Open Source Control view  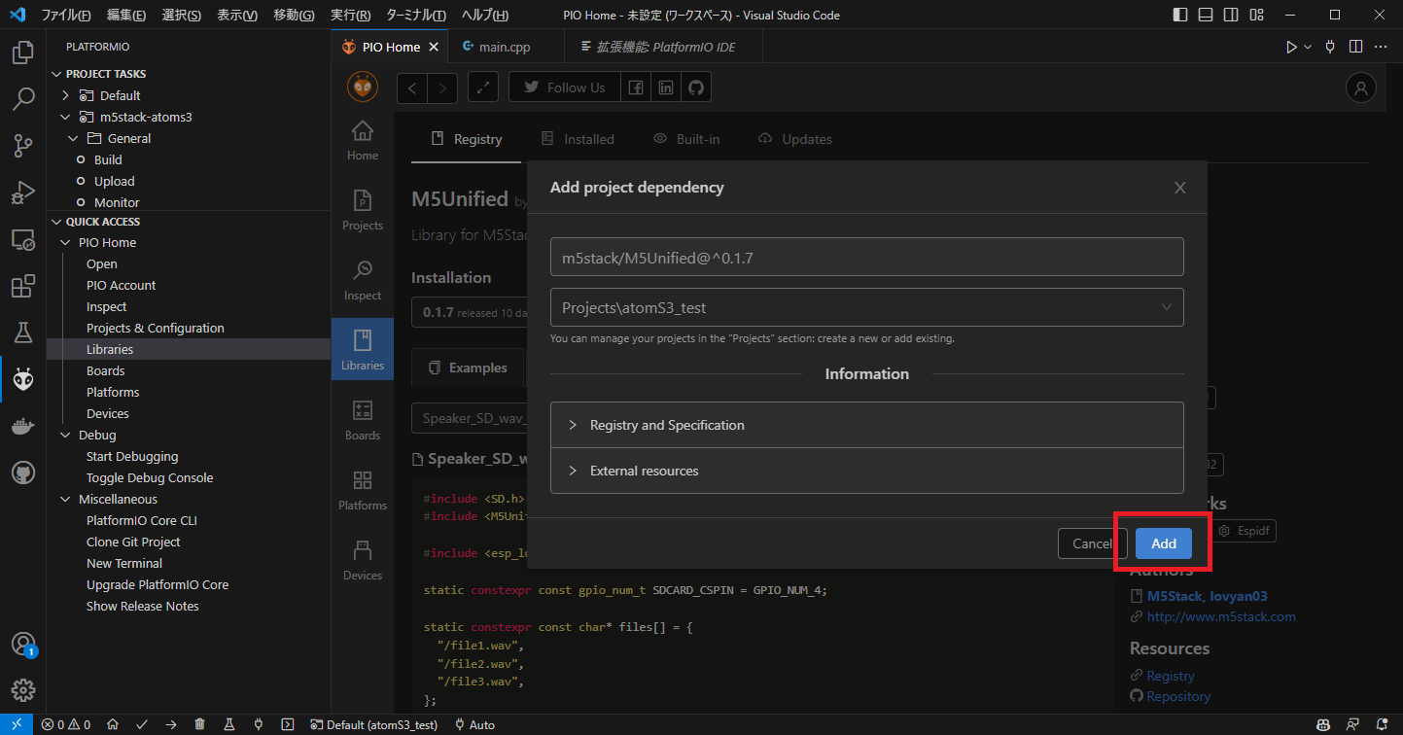pyautogui.click(x=23, y=146)
